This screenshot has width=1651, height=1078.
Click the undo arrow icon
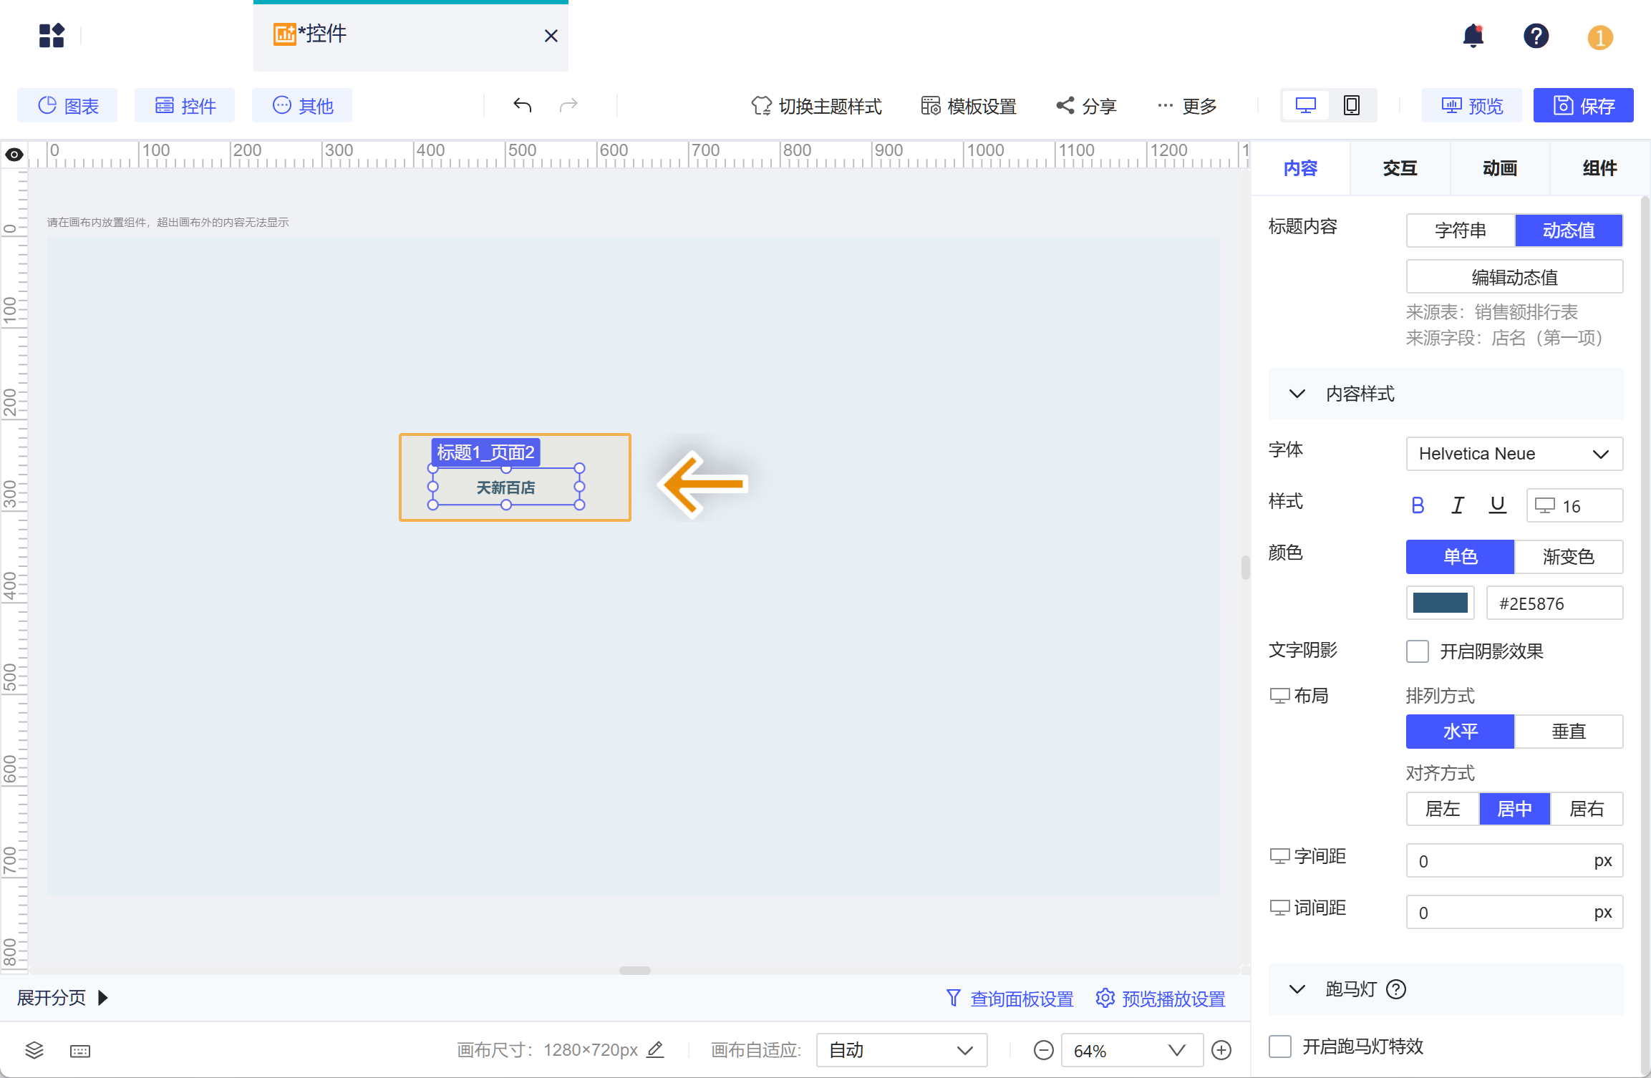(x=522, y=106)
